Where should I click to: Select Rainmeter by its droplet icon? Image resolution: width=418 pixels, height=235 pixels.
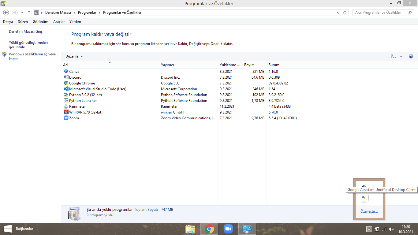pos(66,106)
